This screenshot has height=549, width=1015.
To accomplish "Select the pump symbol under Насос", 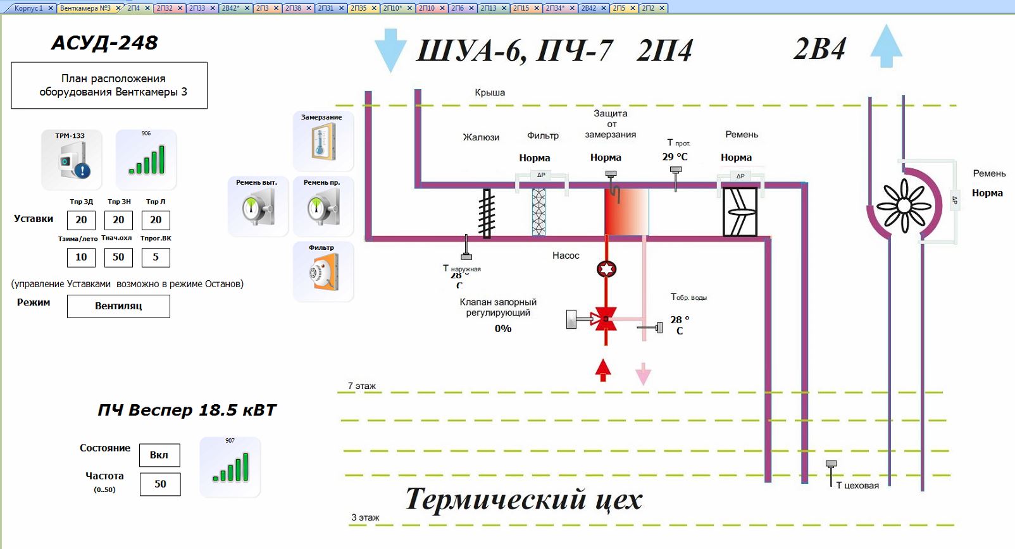I will tap(606, 269).
